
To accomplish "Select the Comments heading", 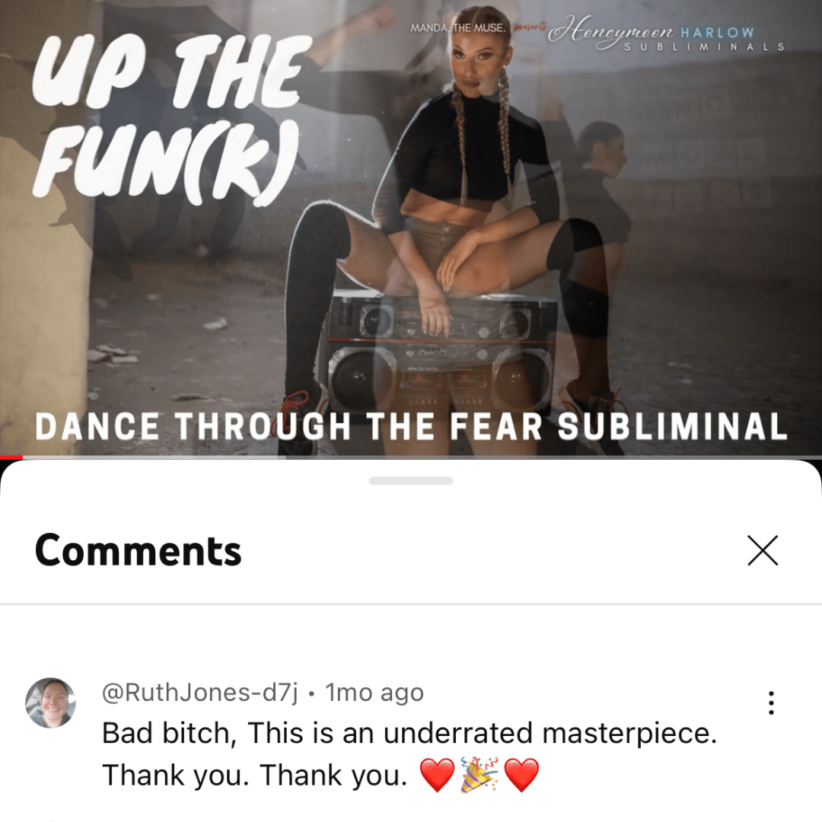I will pos(138,550).
